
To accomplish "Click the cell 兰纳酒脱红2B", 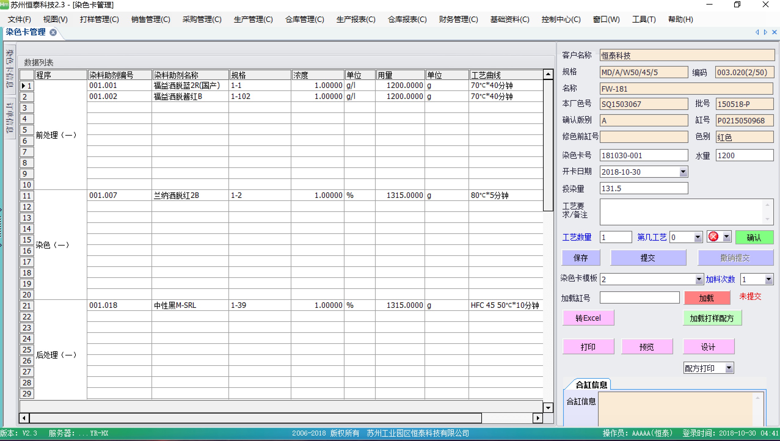I will (190, 195).
